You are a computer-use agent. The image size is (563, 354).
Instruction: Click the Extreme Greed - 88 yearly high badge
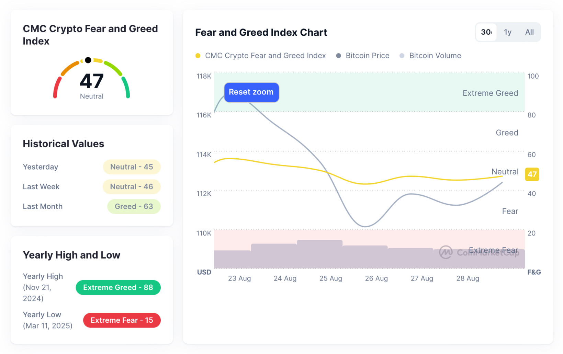(118, 288)
